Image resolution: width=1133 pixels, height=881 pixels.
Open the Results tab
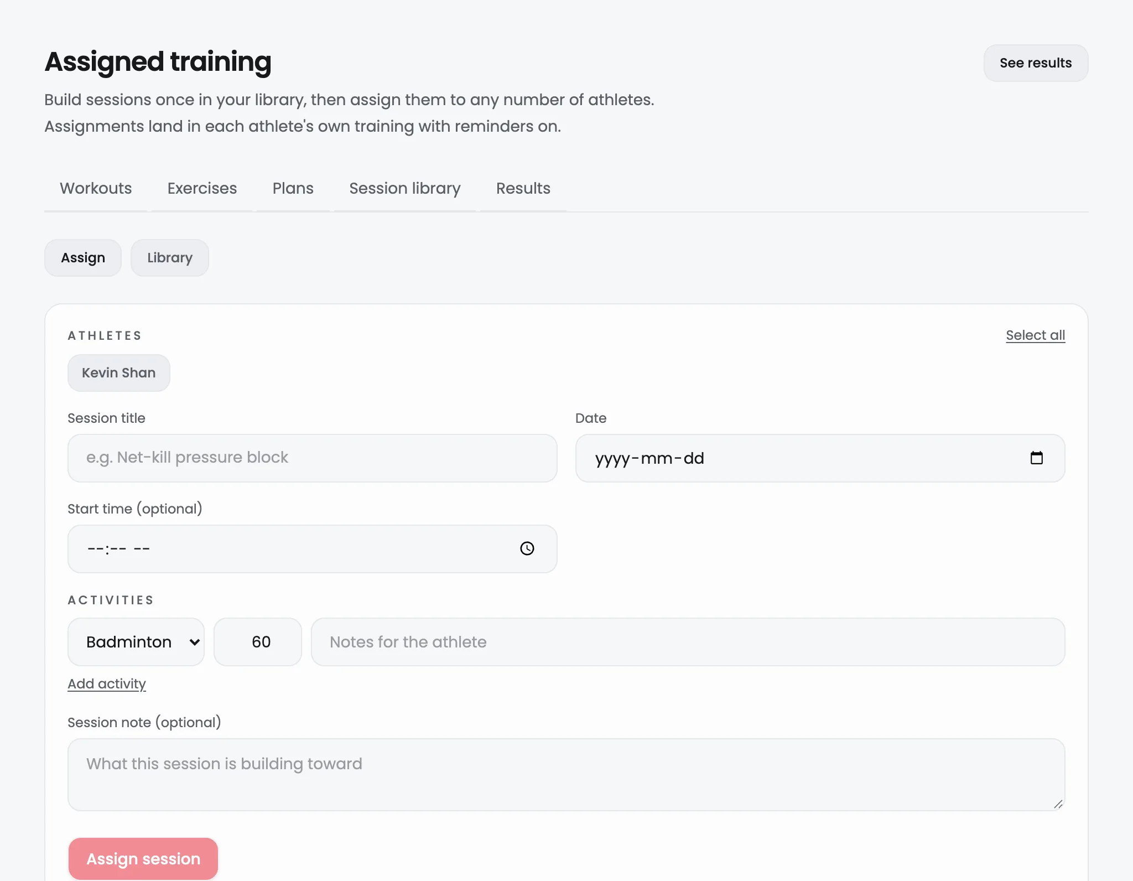523,188
